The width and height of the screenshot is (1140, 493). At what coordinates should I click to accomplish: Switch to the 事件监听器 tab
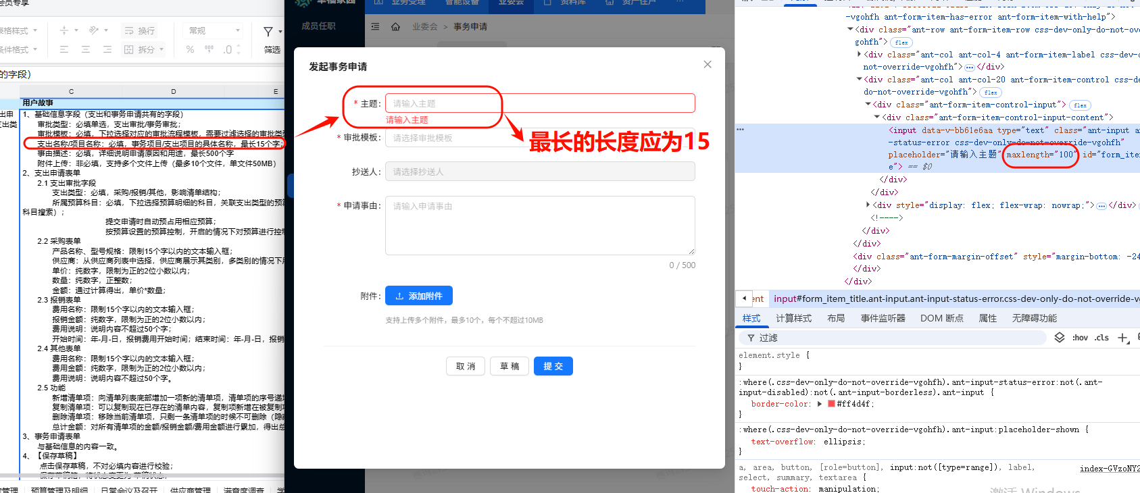click(883, 318)
